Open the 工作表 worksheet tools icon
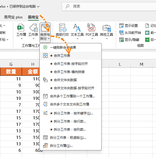 33,28
